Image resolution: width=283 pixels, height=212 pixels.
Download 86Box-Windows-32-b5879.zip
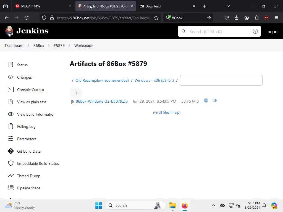(x=102, y=102)
